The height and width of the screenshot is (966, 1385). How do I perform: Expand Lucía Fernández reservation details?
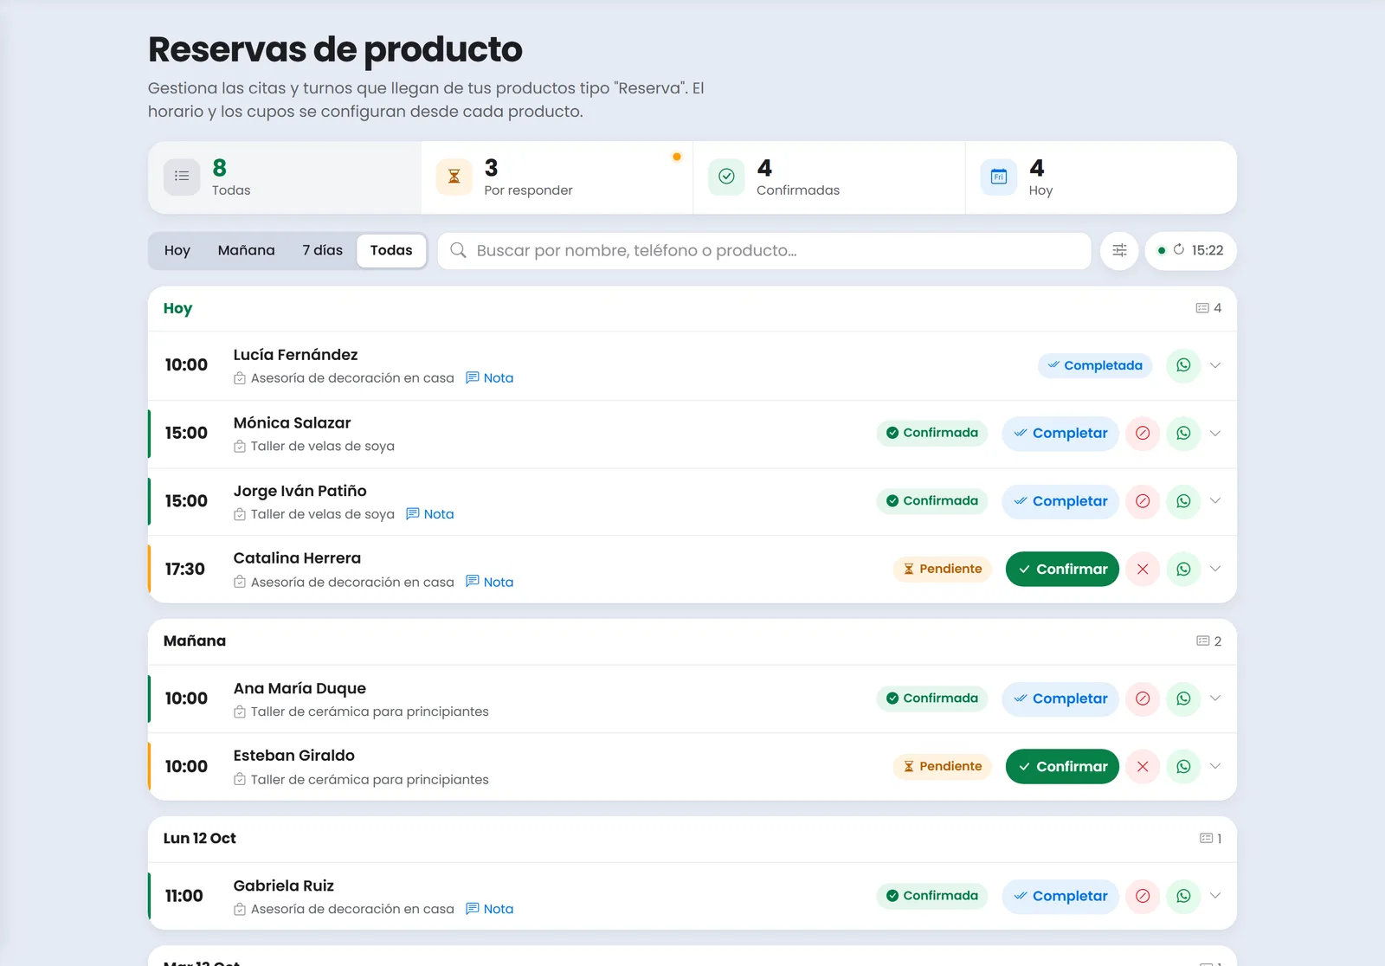(1215, 365)
